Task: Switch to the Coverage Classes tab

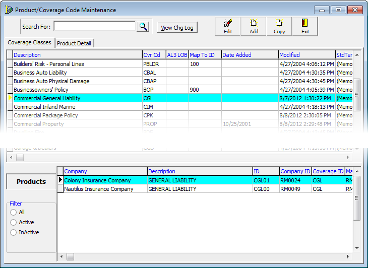Action: [x=29, y=42]
